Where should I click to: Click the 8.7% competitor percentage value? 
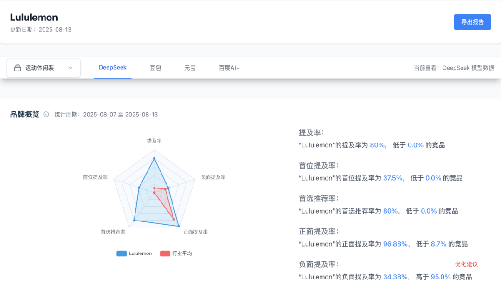[438, 244]
